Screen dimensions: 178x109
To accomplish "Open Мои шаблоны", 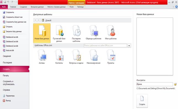I will tap(111, 32).
